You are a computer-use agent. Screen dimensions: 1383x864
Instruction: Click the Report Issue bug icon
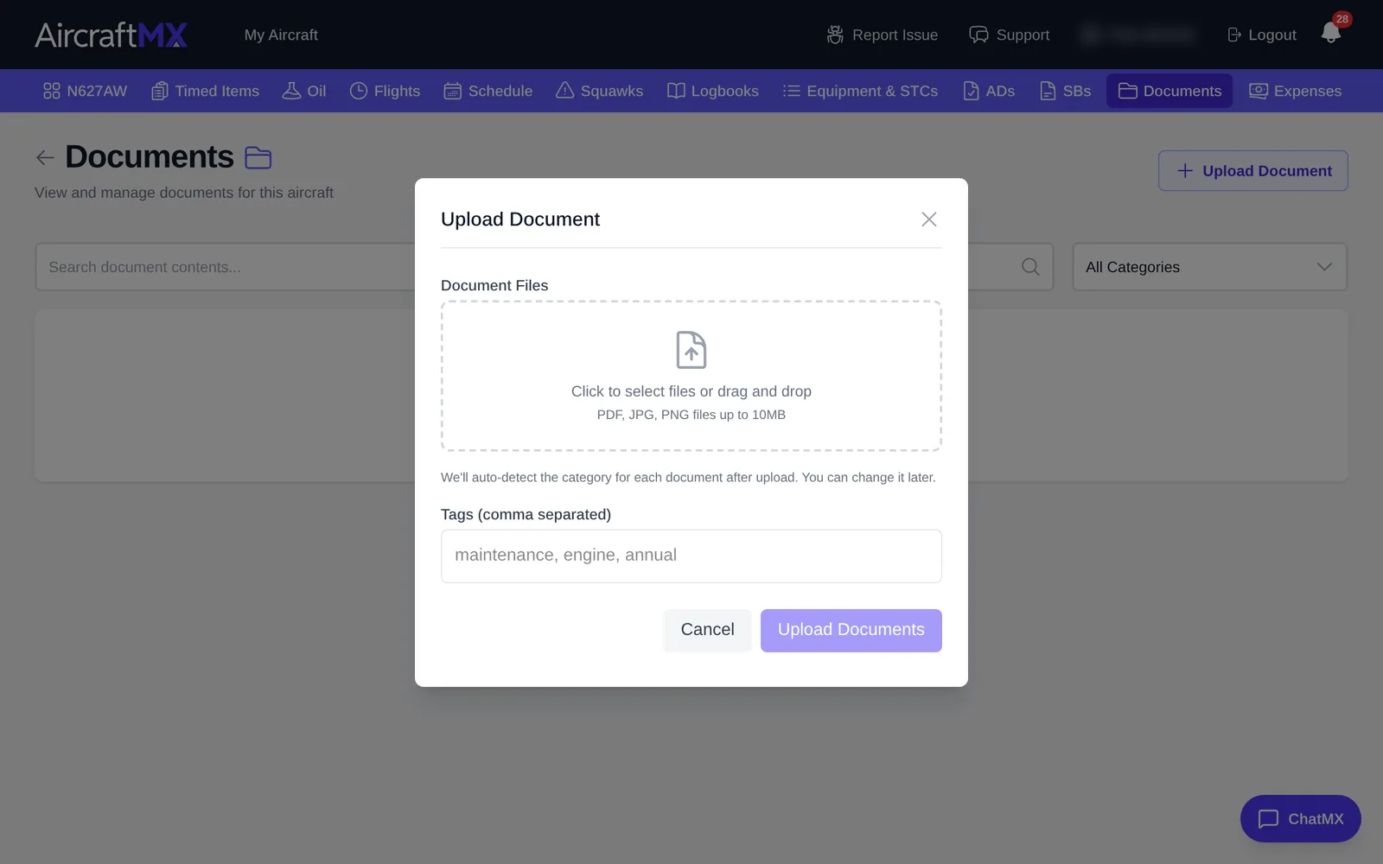pyautogui.click(x=835, y=35)
